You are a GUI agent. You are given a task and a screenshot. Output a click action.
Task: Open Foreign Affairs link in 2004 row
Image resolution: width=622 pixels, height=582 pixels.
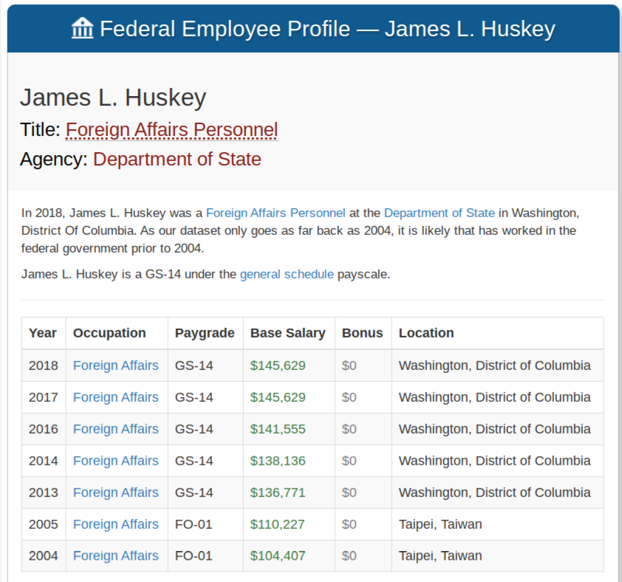(x=116, y=556)
